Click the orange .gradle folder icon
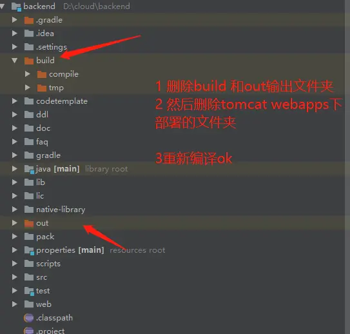The width and height of the screenshot is (350, 334). pos(29,20)
